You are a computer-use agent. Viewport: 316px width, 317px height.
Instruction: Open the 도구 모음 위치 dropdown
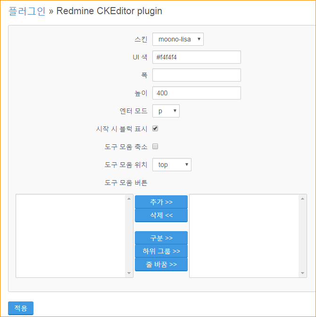[172, 165]
